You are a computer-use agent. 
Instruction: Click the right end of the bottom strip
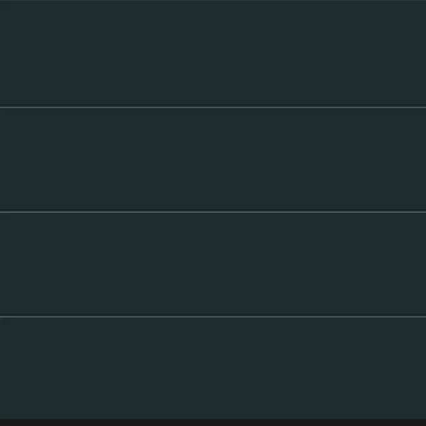[420, 422]
